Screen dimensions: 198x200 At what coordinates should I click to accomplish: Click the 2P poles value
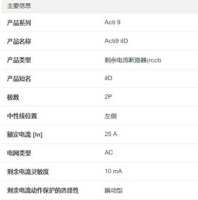(108, 97)
